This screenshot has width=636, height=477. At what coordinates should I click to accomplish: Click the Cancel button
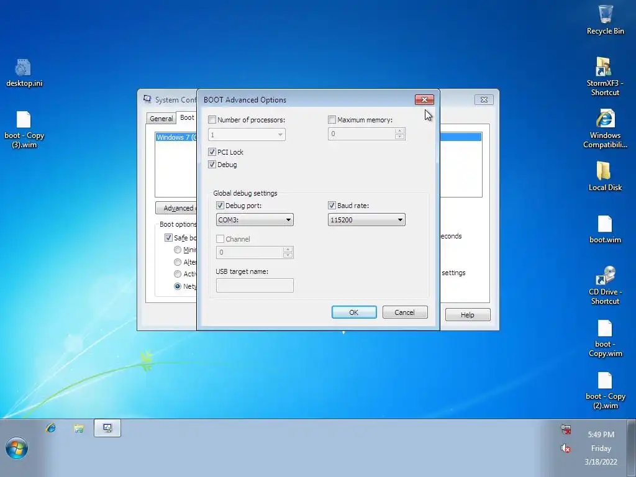pyautogui.click(x=405, y=312)
